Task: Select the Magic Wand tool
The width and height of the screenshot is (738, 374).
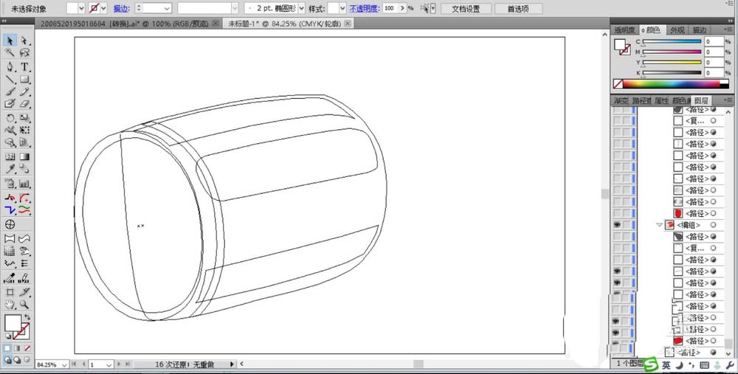Action: 10,53
